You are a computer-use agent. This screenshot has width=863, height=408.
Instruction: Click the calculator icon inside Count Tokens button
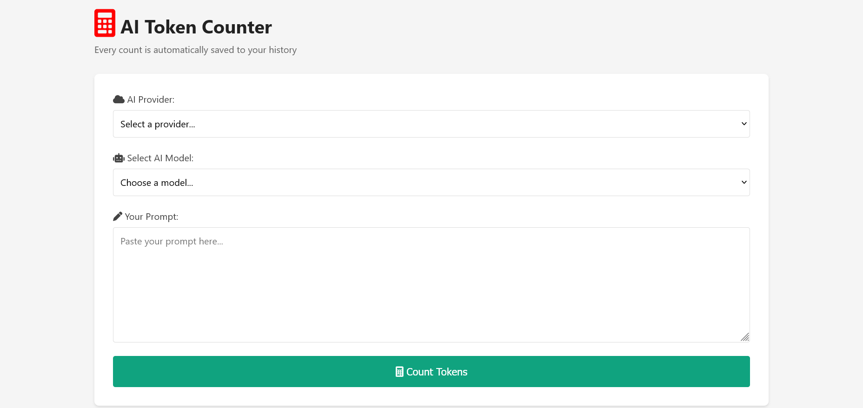pyautogui.click(x=399, y=371)
